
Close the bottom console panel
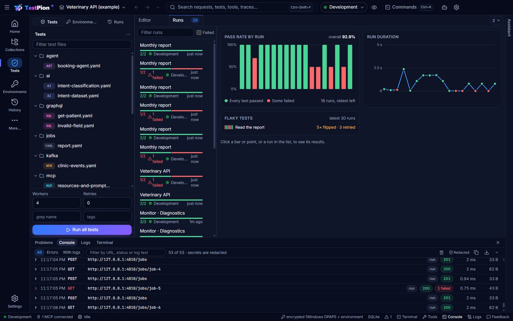pos(498,243)
